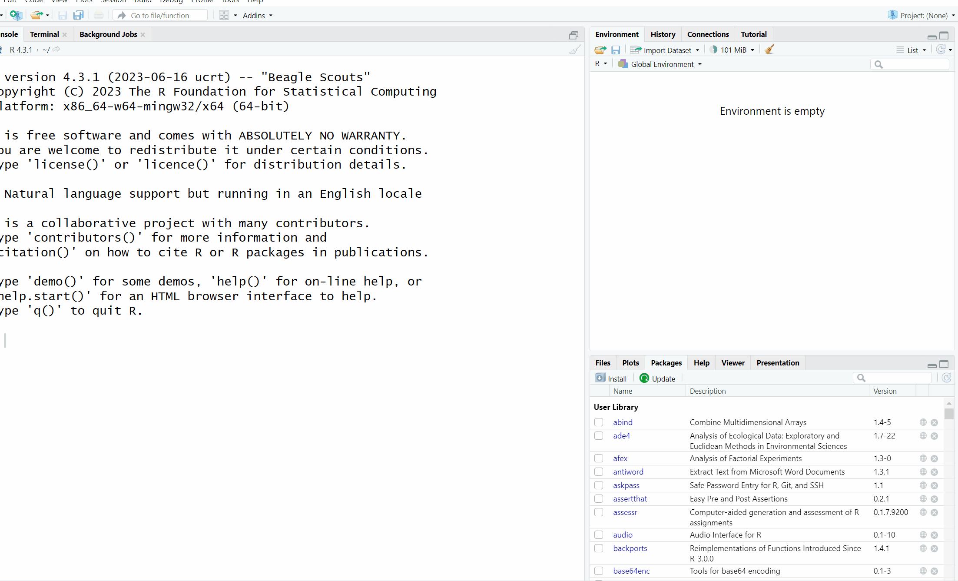Select the Packages tab in lower-right panel

(x=666, y=363)
